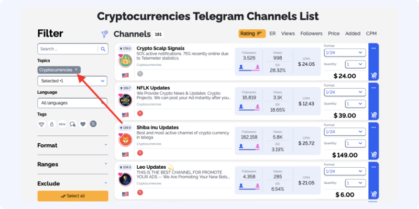Remove the Cryptocurrencies topic chip
419x209 pixels.
click(x=76, y=69)
